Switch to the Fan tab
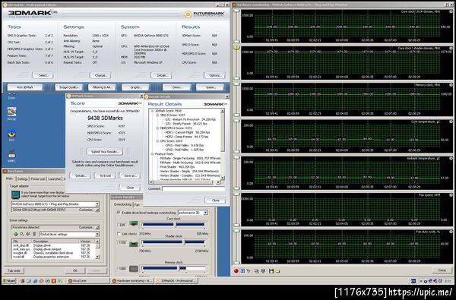Screen dimensions: 456x300 tap(137, 204)
